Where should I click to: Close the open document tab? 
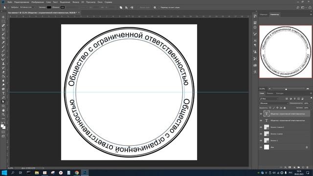point(79,13)
